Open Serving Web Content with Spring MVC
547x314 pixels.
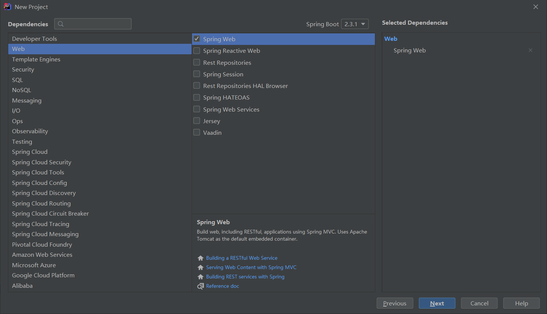(251, 267)
